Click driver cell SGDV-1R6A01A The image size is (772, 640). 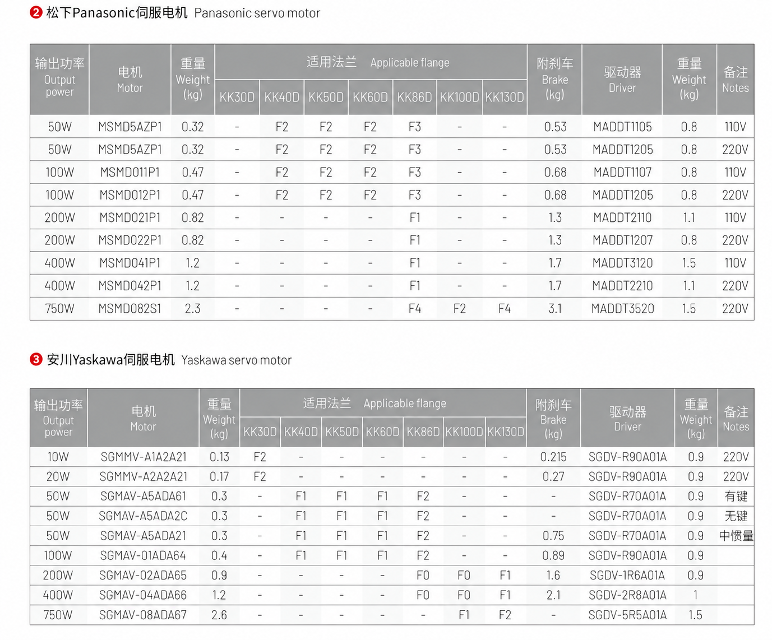click(x=627, y=576)
